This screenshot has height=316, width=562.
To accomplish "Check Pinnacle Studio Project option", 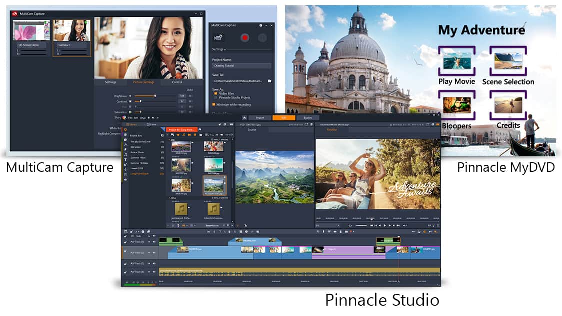I will [x=215, y=97].
